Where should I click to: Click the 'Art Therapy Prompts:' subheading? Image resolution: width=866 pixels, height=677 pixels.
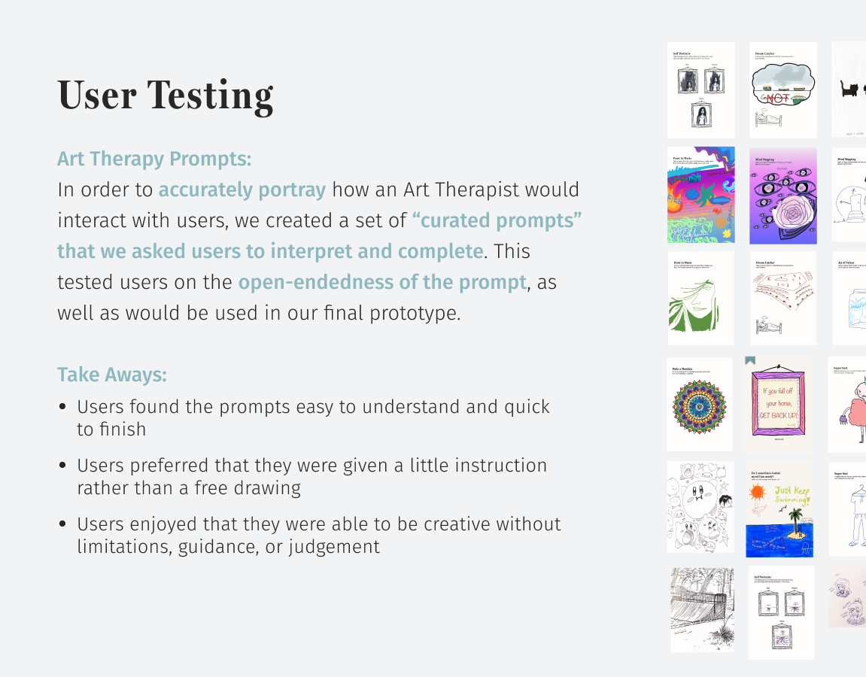pos(154,159)
